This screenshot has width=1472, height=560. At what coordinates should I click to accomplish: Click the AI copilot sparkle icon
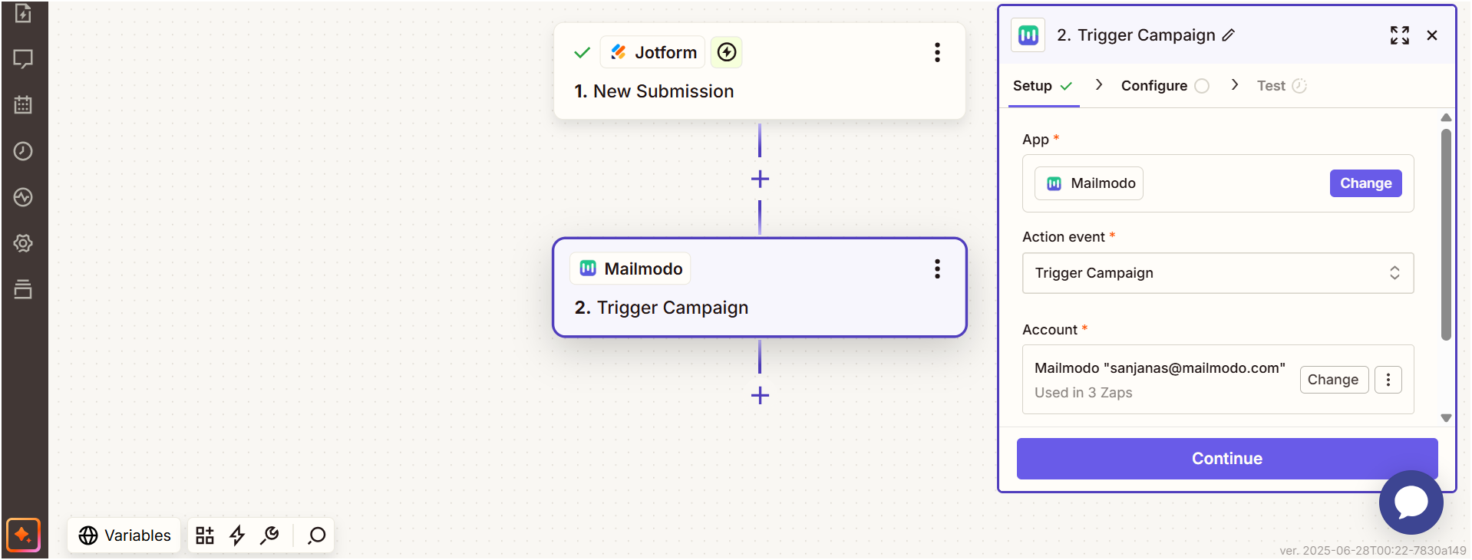[23, 535]
